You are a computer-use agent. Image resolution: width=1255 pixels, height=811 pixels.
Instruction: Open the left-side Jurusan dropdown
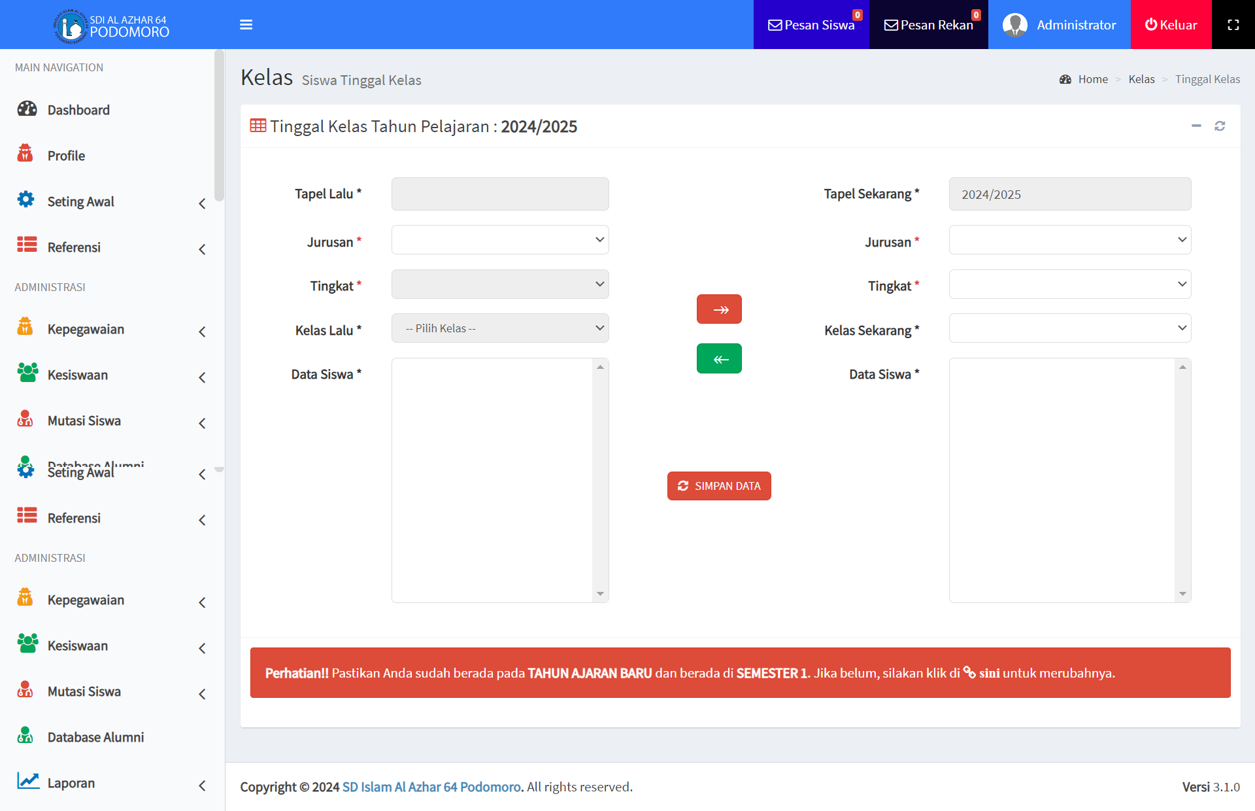[x=500, y=240]
